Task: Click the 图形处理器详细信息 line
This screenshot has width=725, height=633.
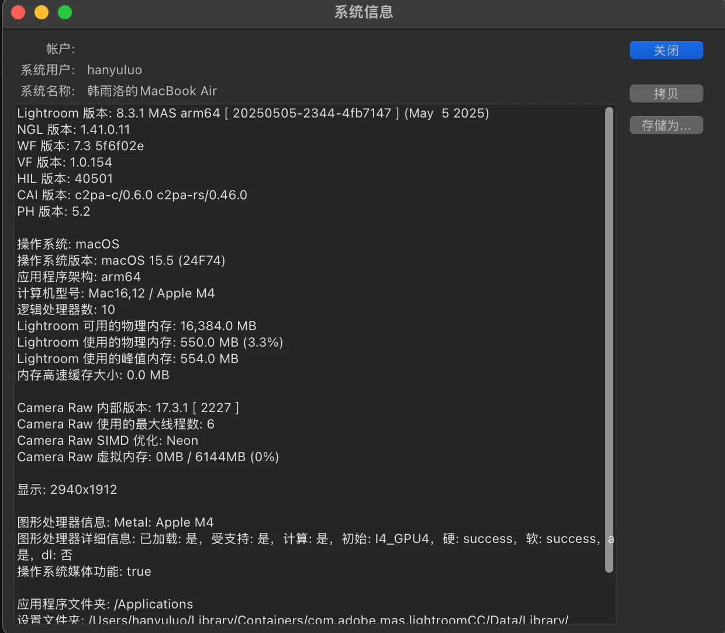Action: tap(316, 539)
